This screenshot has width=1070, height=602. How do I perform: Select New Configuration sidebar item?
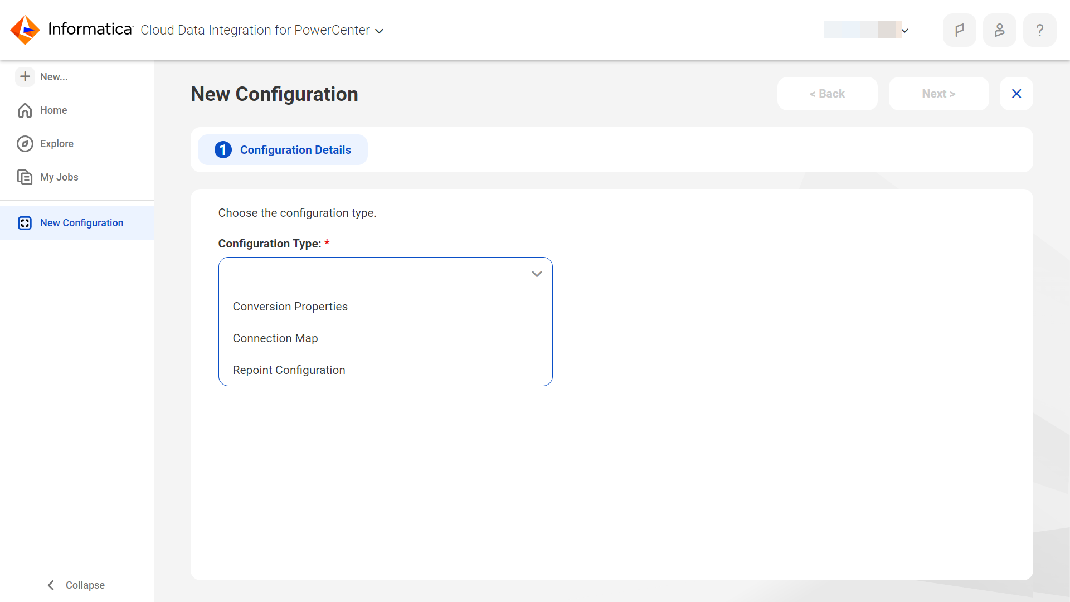77,223
